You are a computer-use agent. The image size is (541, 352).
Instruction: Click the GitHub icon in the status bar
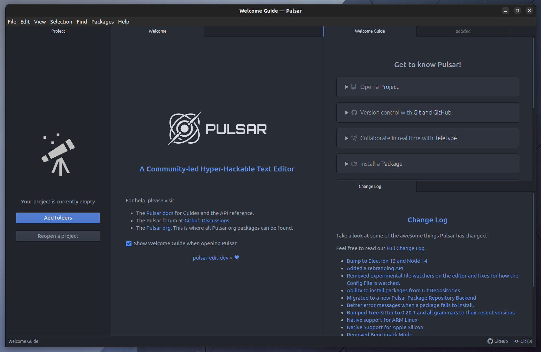coord(490,341)
